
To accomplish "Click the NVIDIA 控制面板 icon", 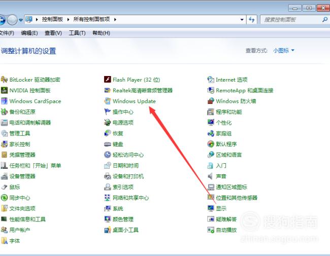I will 4,90.
